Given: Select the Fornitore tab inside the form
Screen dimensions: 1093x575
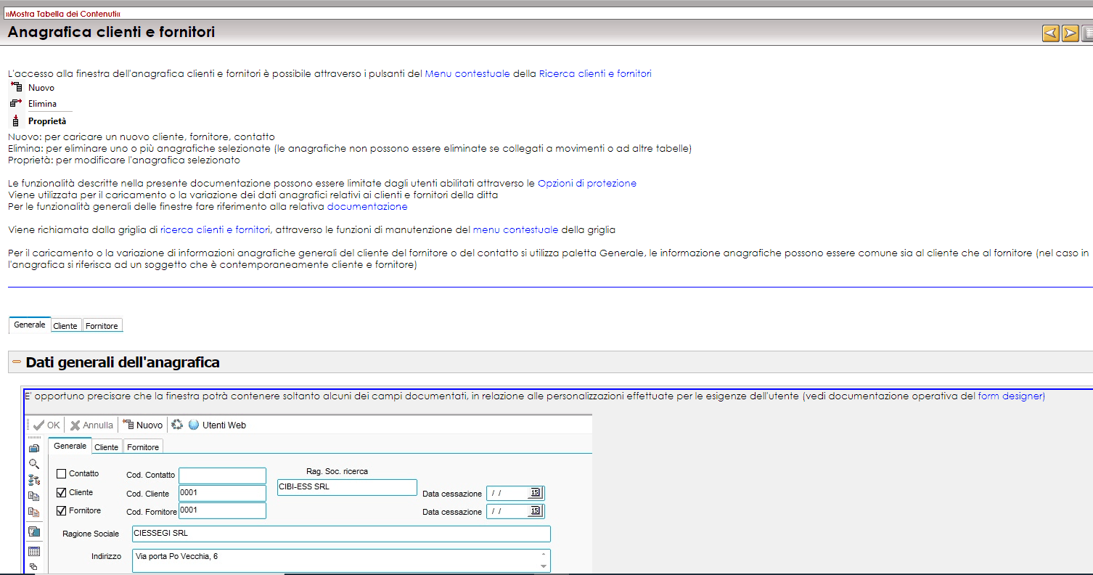Looking at the screenshot, I should [x=143, y=446].
